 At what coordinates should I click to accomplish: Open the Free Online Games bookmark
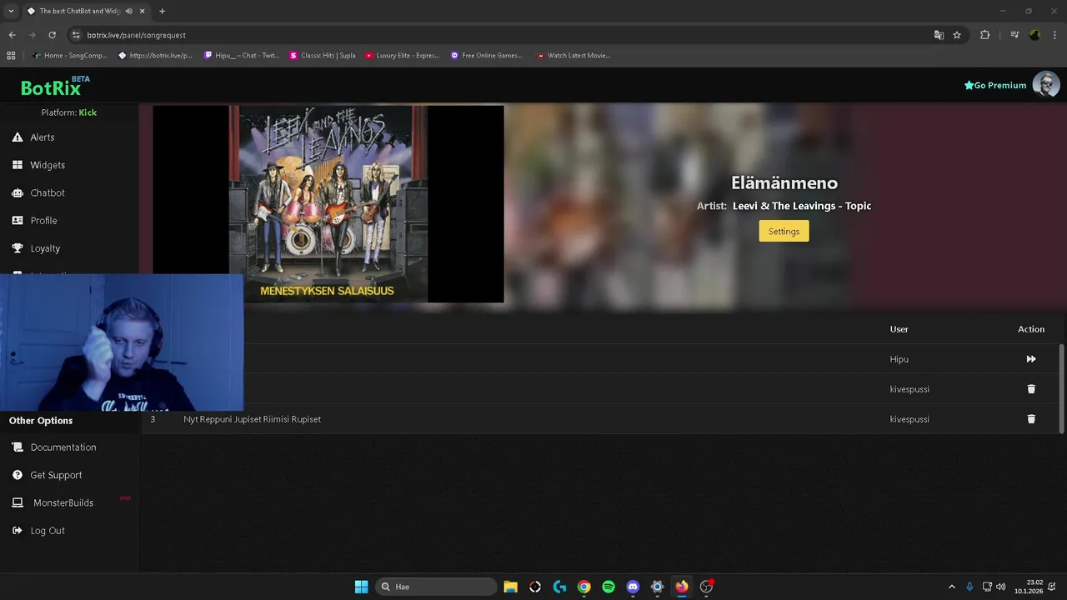pos(487,56)
